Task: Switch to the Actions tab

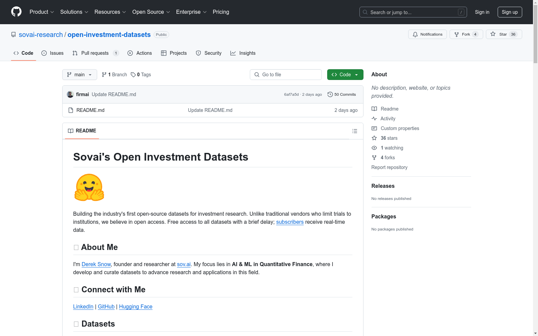Action: pyautogui.click(x=140, y=53)
